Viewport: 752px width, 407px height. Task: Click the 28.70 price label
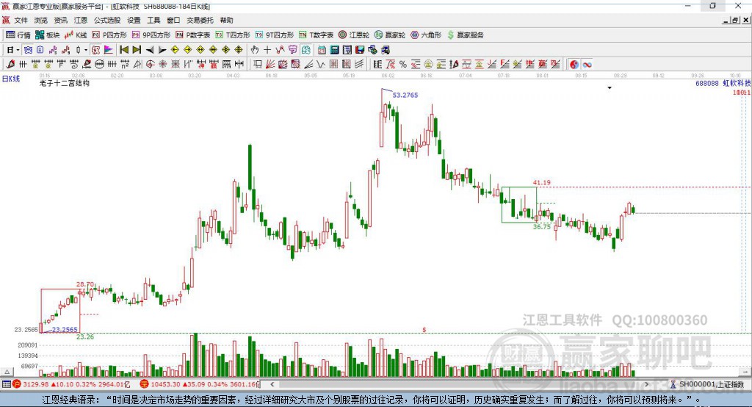(85, 284)
